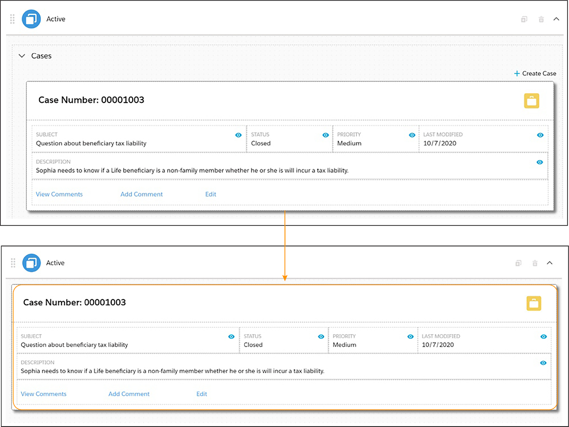Collapse the top Active panel with its chevron
This screenshot has height=427, width=569.
pos(557,19)
